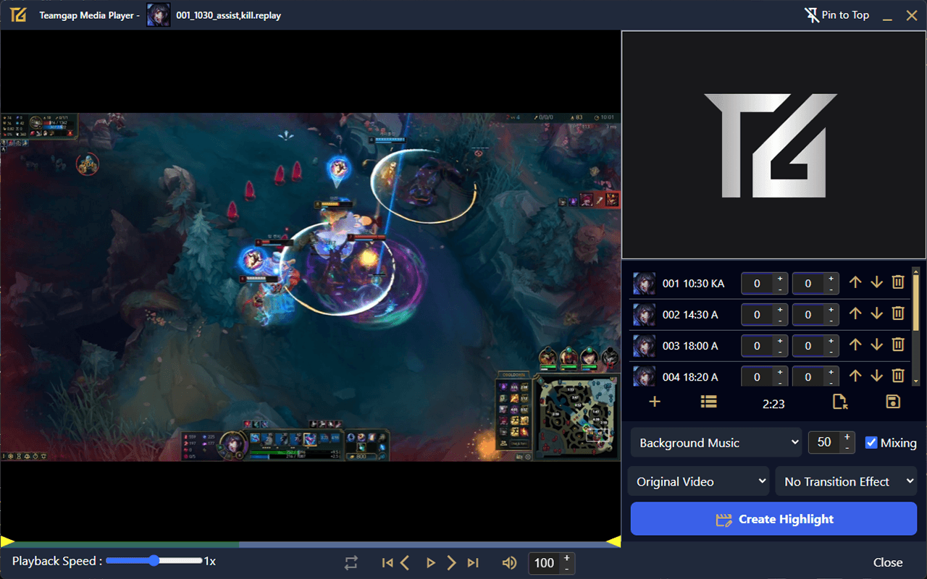Click the champion avatar in title bar
This screenshot has width=927, height=579.
click(159, 14)
